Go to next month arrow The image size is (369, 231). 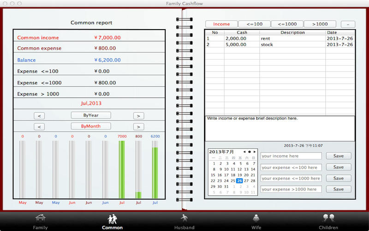(139, 127)
